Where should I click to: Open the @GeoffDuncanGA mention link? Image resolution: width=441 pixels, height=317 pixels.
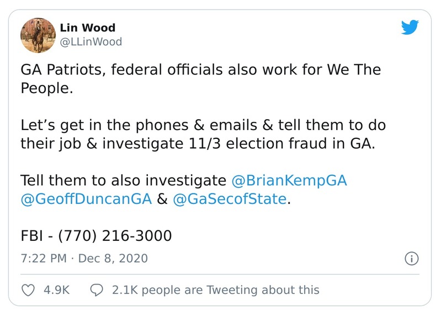click(x=86, y=199)
